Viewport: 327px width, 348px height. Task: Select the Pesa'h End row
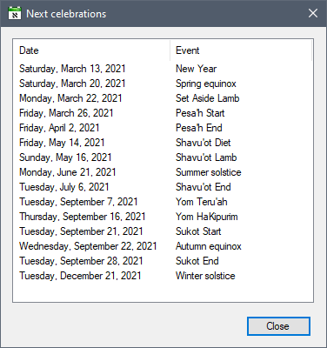coord(163,128)
